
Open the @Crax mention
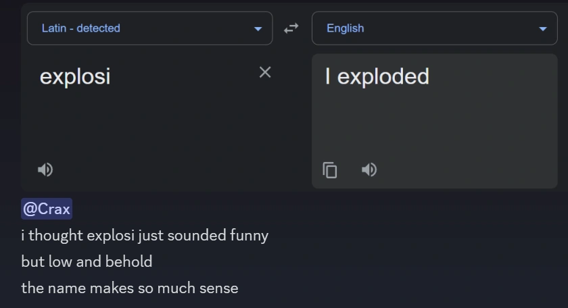[x=47, y=209]
